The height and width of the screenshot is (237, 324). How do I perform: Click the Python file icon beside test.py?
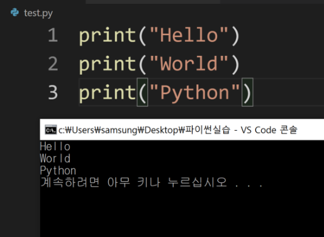point(14,13)
